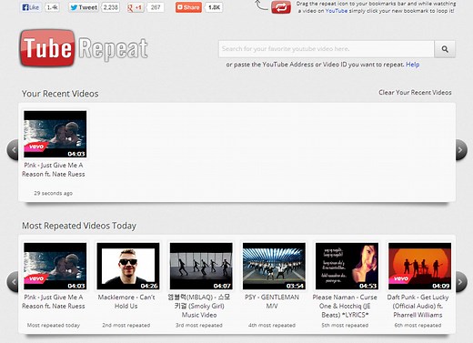This screenshot has width=473, height=343.
Task: Click the red repeat bookmarklet icon
Action: [x=281, y=7]
